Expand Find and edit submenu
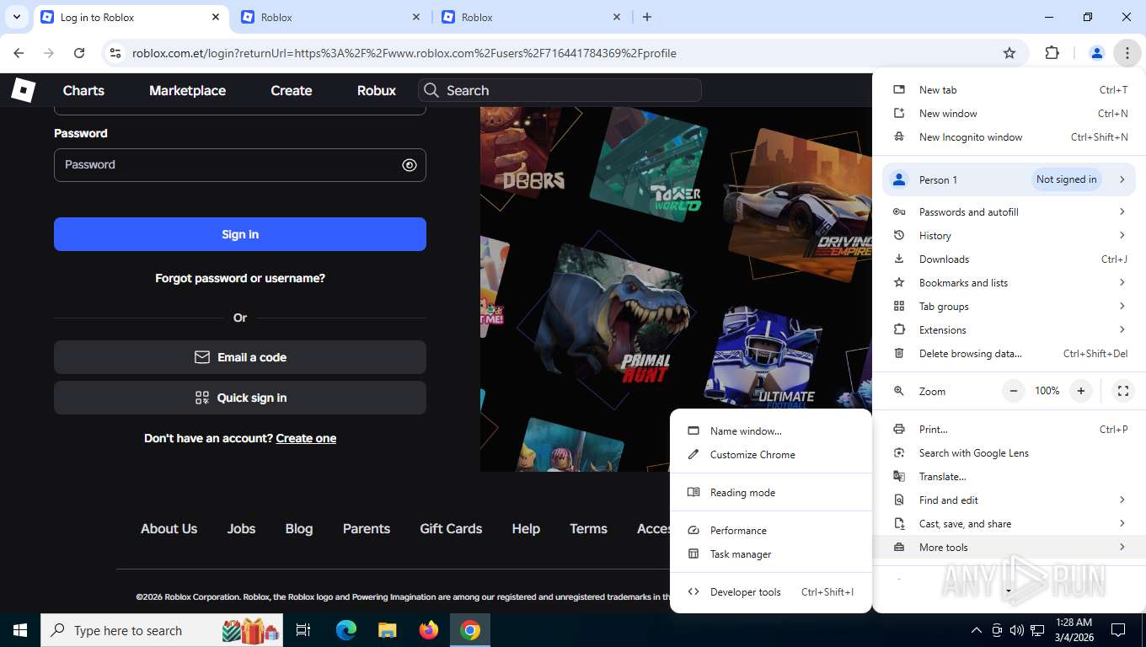 (x=1009, y=500)
